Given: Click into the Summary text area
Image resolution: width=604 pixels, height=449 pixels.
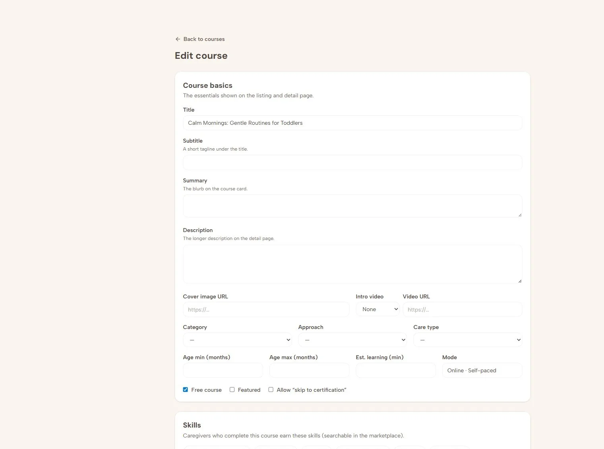Looking at the screenshot, I should coord(352,206).
